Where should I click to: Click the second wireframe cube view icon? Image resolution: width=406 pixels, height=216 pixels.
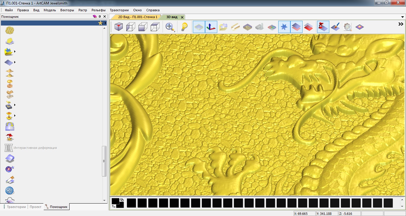[x=131, y=27]
